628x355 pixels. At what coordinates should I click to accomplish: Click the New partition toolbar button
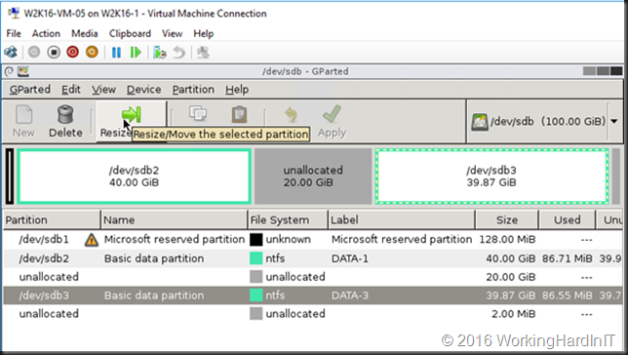(23, 121)
